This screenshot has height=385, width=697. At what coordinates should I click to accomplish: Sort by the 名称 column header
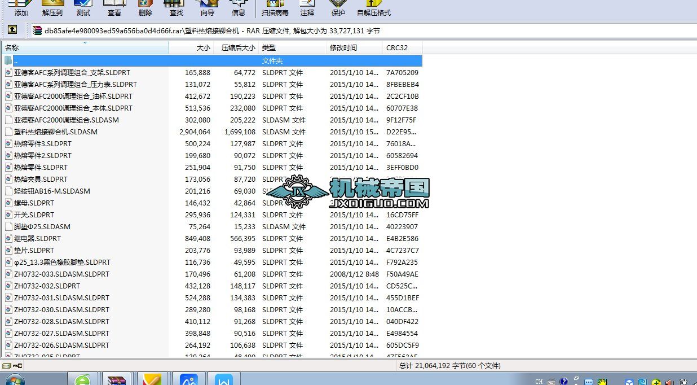(85, 48)
